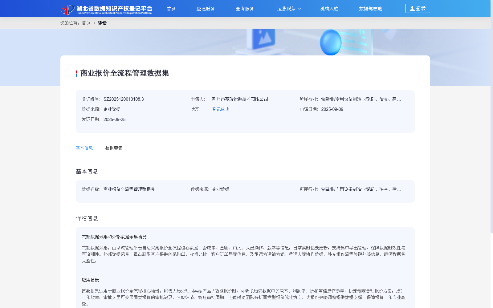Switch to the 数据要素 tab

(x=114, y=148)
